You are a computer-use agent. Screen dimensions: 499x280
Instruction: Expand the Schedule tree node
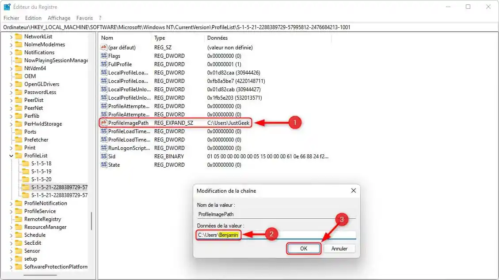(x=11, y=235)
